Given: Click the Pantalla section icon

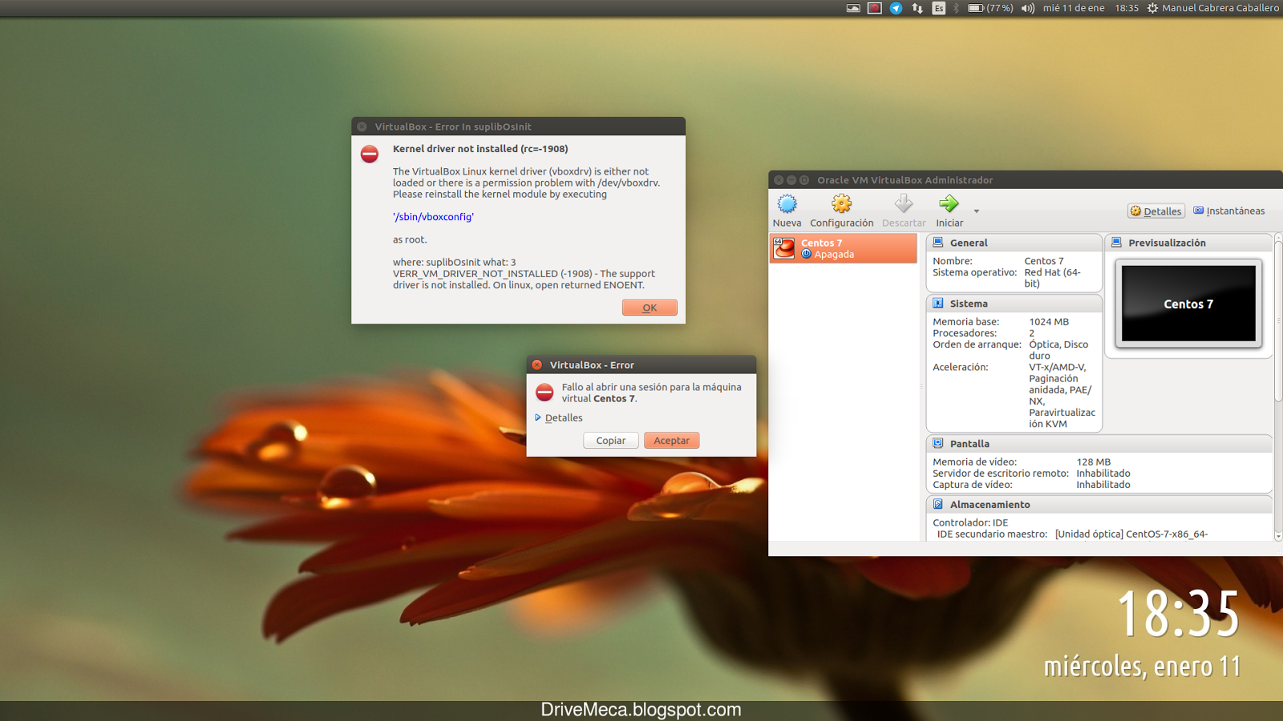Looking at the screenshot, I should (x=937, y=443).
